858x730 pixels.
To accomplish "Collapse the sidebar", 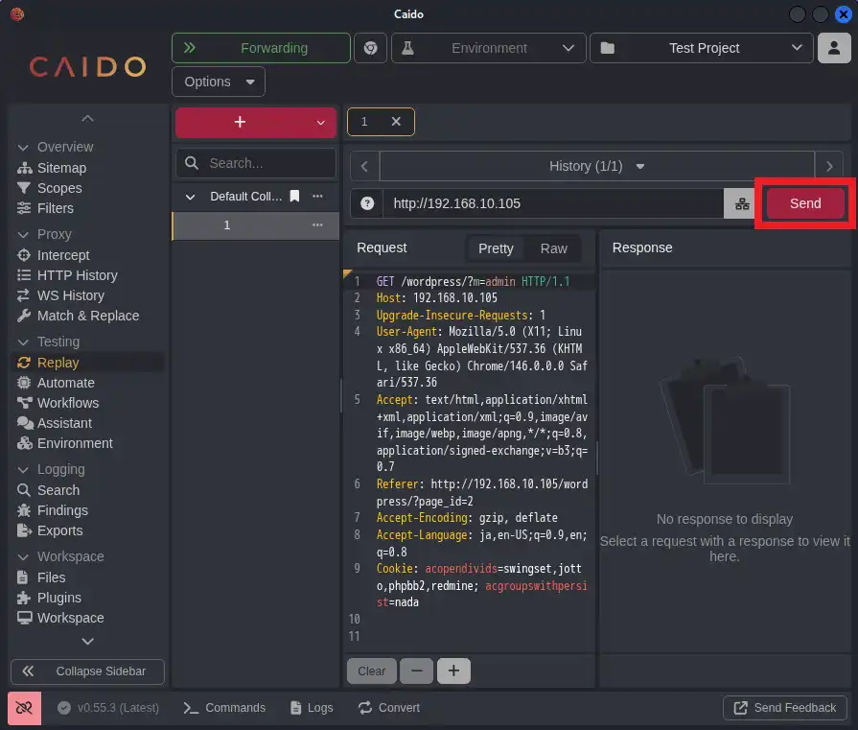I will (87, 671).
